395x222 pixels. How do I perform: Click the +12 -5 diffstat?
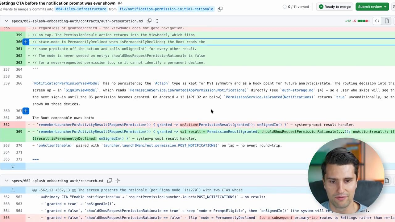click(x=357, y=21)
